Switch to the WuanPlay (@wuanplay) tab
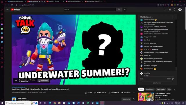 (74, 1)
